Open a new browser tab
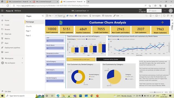This screenshot has width=174, height=98. click(x=88, y=2)
